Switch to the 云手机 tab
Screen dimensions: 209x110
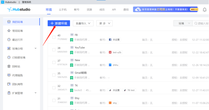[x=63, y=10]
